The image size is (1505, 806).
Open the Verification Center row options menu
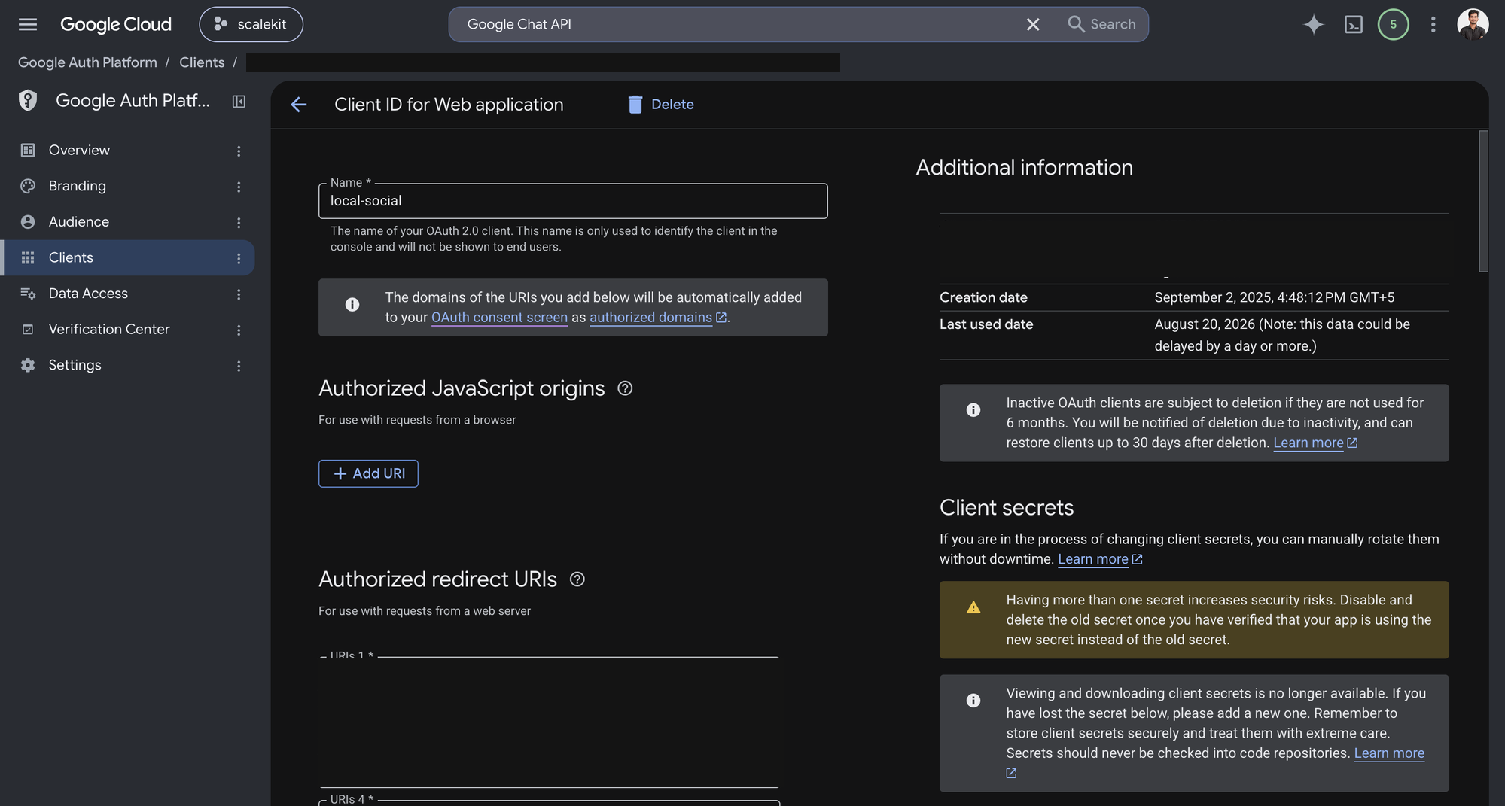coord(239,330)
